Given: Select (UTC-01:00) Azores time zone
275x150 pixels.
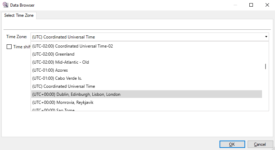Looking at the screenshot, I should (146, 70).
